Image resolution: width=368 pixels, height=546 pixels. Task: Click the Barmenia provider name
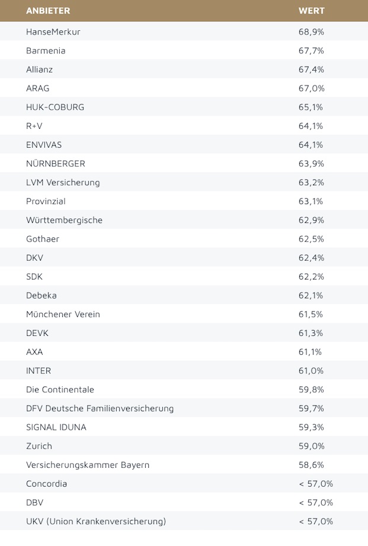pyautogui.click(x=46, y=50)
